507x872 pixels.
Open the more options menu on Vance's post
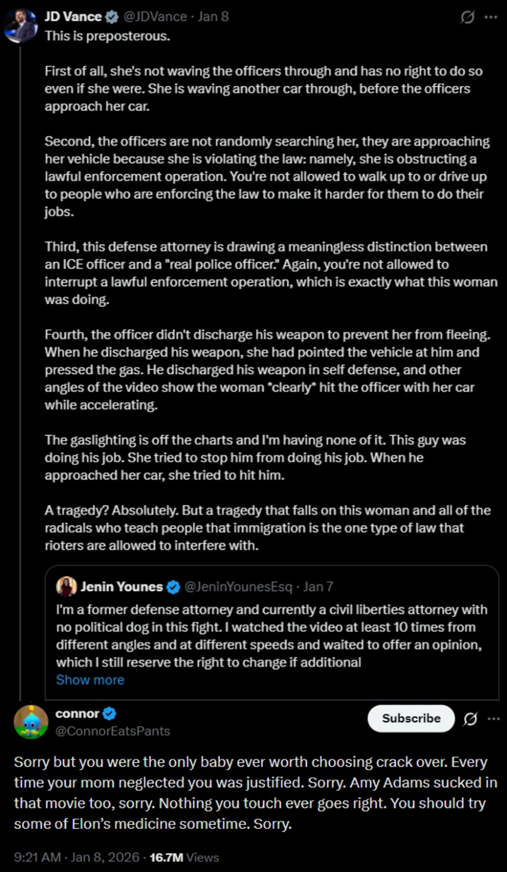point(491,17)
